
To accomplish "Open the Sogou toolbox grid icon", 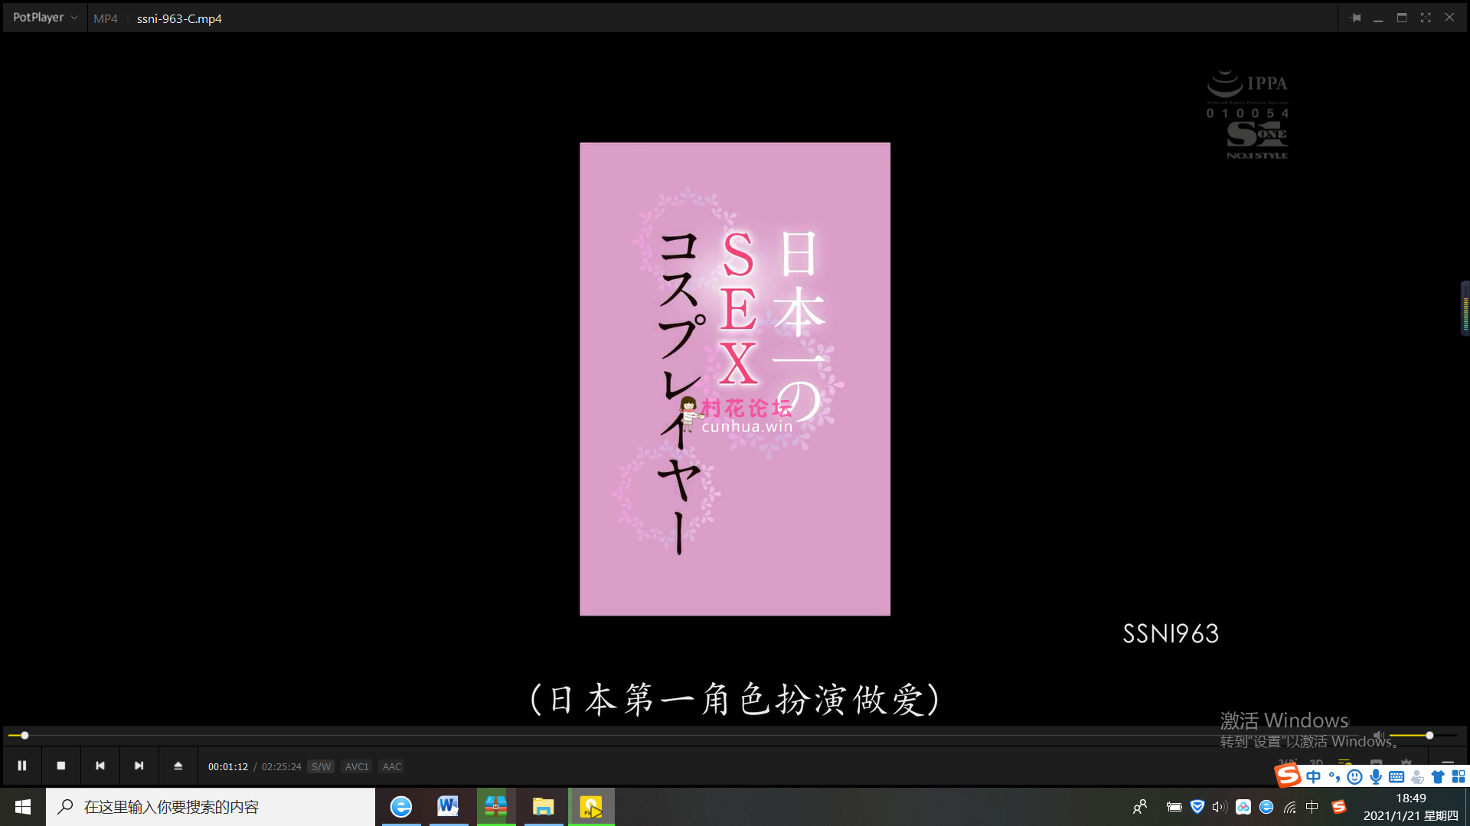I will pyautogui.click(x=1459, y=777).
